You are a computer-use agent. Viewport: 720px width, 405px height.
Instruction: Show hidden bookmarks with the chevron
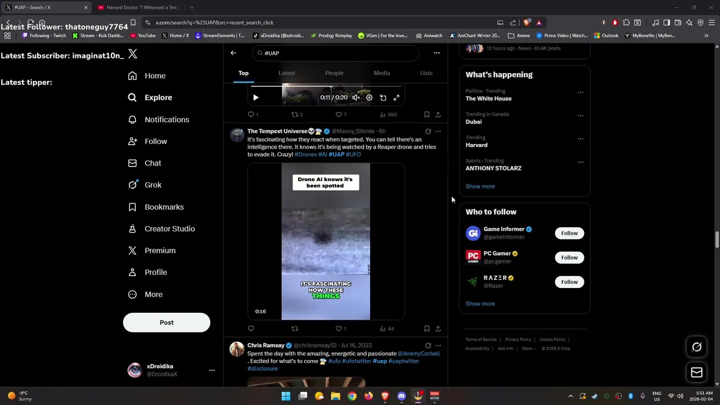706,35
